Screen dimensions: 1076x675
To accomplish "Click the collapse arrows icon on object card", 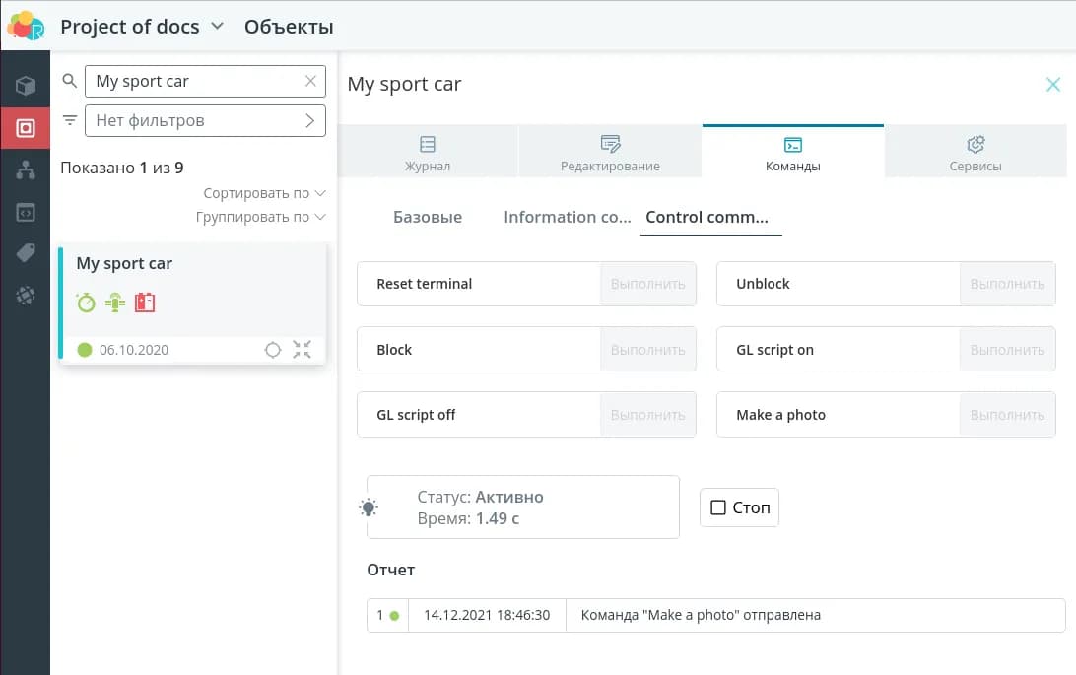I will pos(303,349).
